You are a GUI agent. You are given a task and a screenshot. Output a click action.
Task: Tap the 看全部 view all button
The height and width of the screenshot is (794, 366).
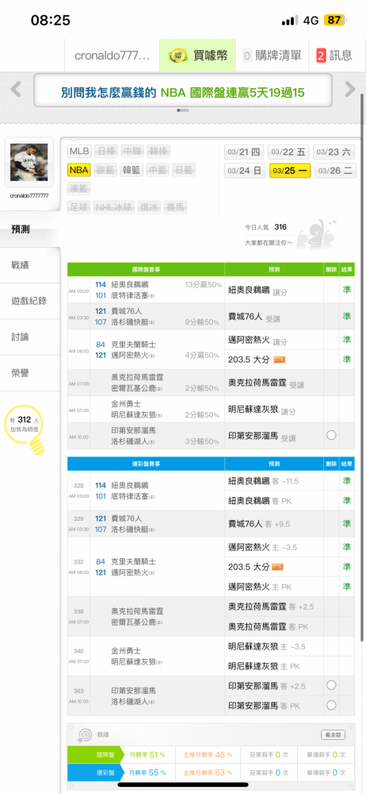[x=334, y=734]
